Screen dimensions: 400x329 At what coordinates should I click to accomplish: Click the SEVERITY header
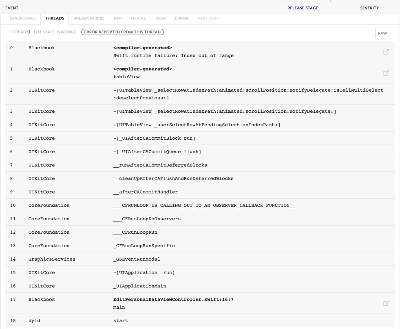coord(369,8)
